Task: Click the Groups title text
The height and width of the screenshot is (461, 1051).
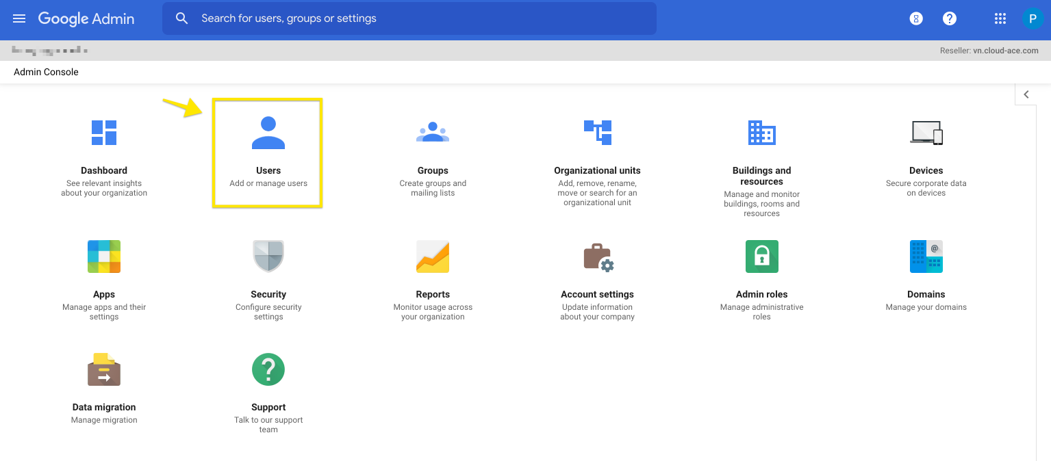Action: [433, 170]
